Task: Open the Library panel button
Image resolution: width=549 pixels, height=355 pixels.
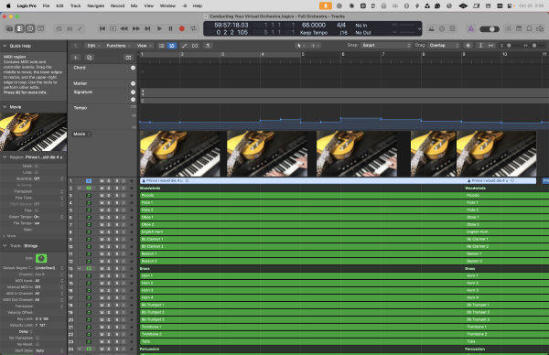Action: tap(9, 28)
